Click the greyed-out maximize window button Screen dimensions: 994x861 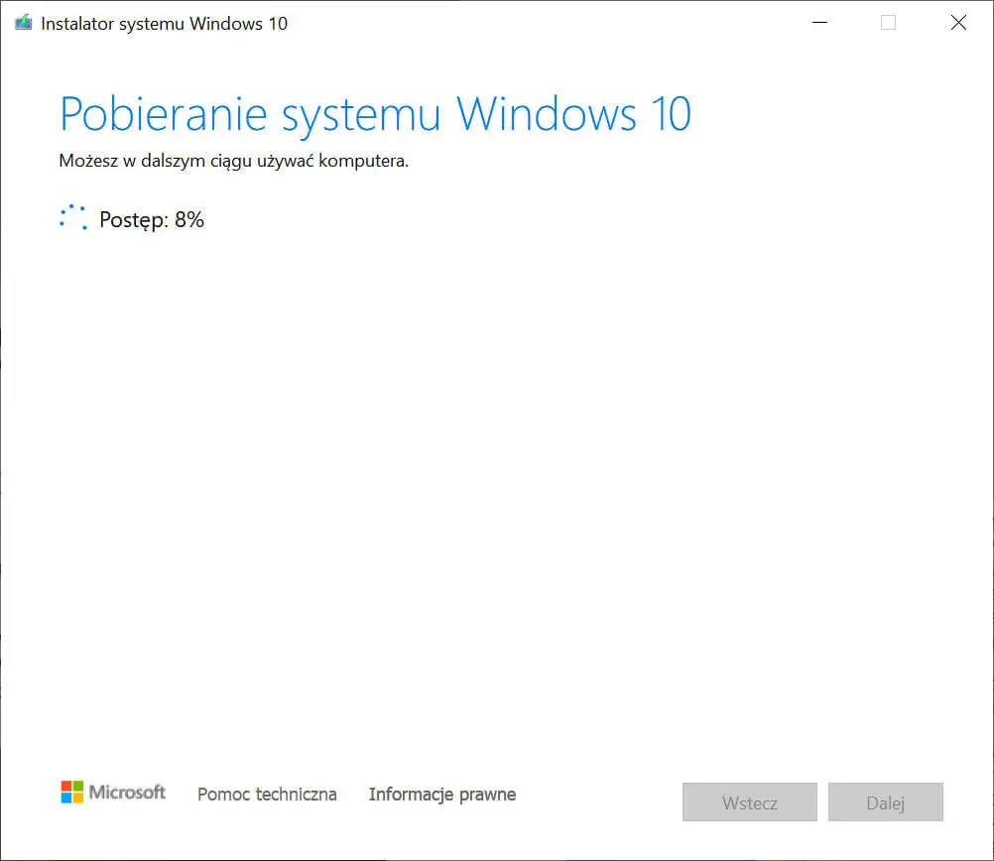(888, 23)
